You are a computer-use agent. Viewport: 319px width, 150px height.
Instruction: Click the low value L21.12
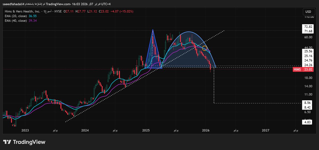pyautogui.click(x=92, y=11)
